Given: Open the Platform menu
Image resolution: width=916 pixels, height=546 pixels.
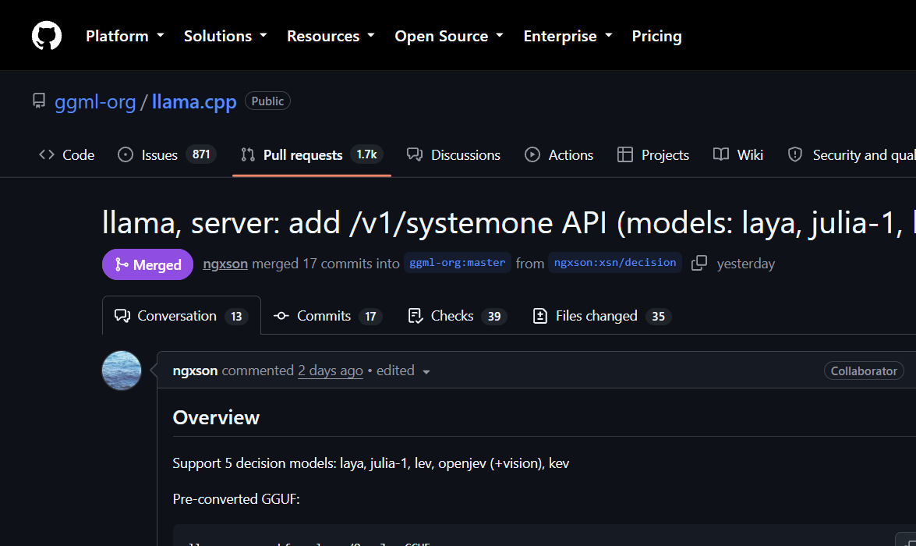Looking at the screenshot, I should click(x=125, y=36).
